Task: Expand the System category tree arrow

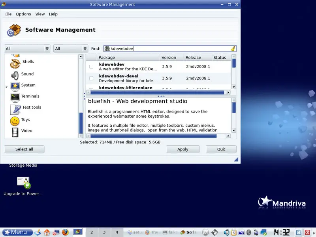Action: tap(6, 87)
